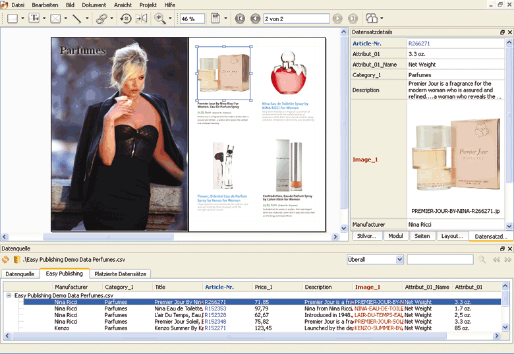Open the Bearbeiten menu
Viewport: 514px width, 354px height.
tap(45, 5)
